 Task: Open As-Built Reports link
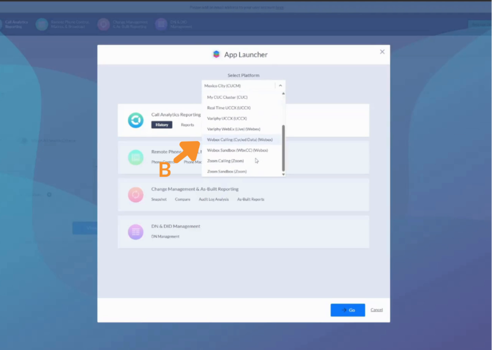click(251, 199)
